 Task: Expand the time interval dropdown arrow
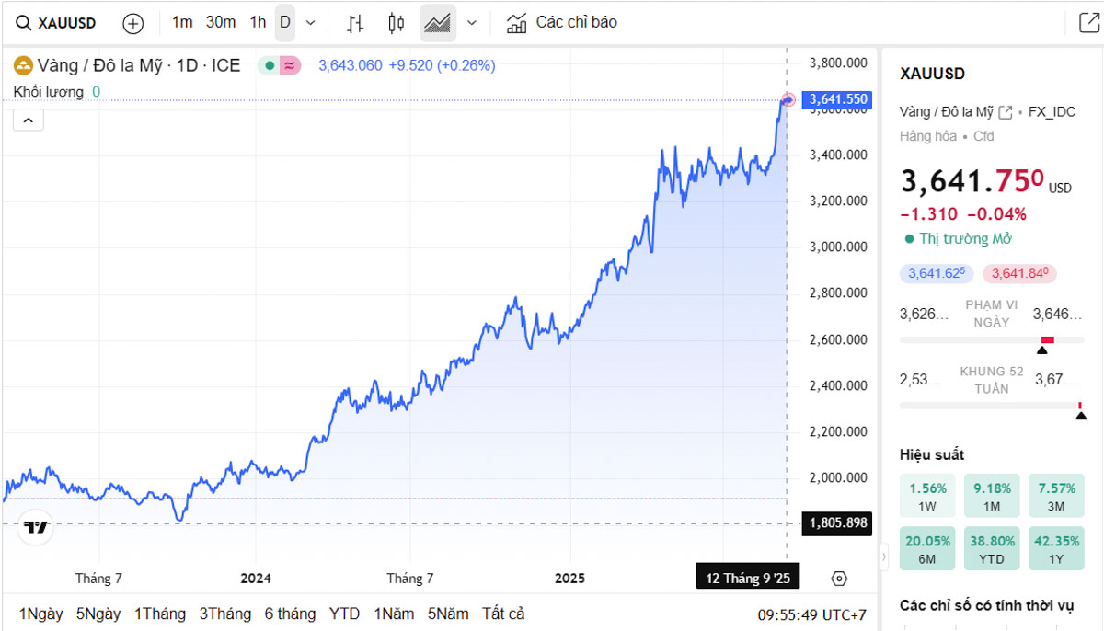click(310, 23)
